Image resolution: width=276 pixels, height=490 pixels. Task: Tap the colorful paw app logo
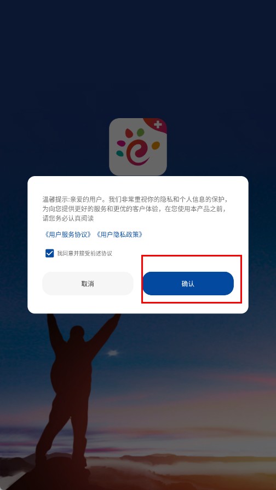pyautogui.click(x=138, y=147)
